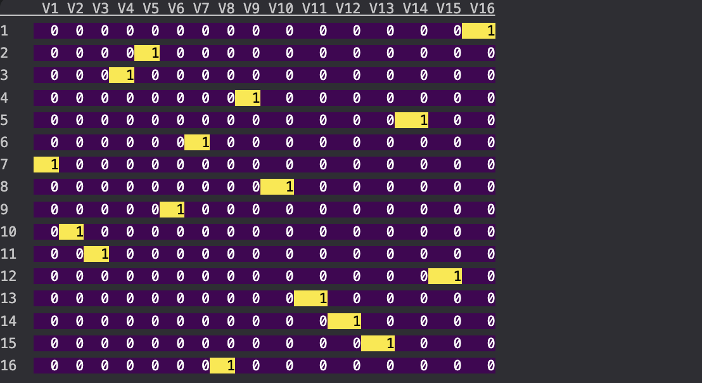Select row 12's highlighted V15 cell
The width and height of the screenshot is (702, 383).
tap(445, 276)
